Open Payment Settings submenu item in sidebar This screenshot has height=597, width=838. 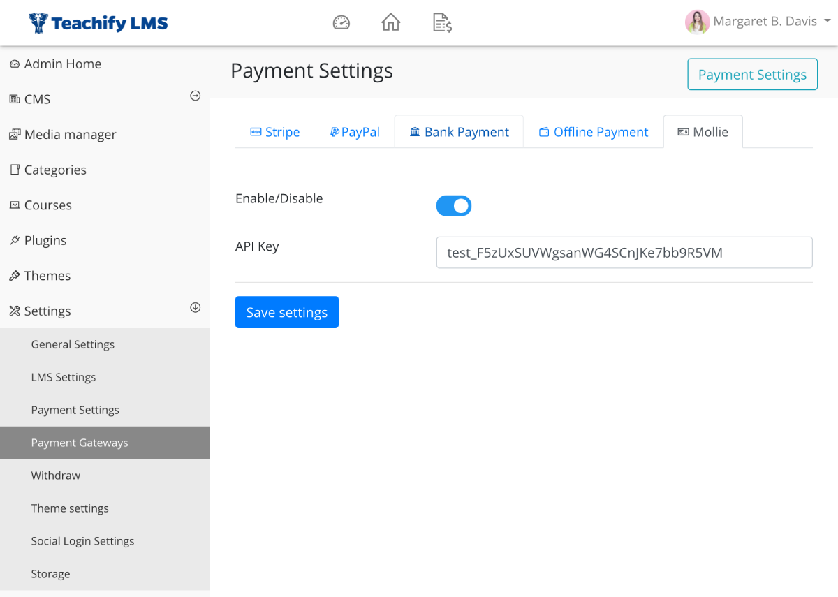point(105,410)
